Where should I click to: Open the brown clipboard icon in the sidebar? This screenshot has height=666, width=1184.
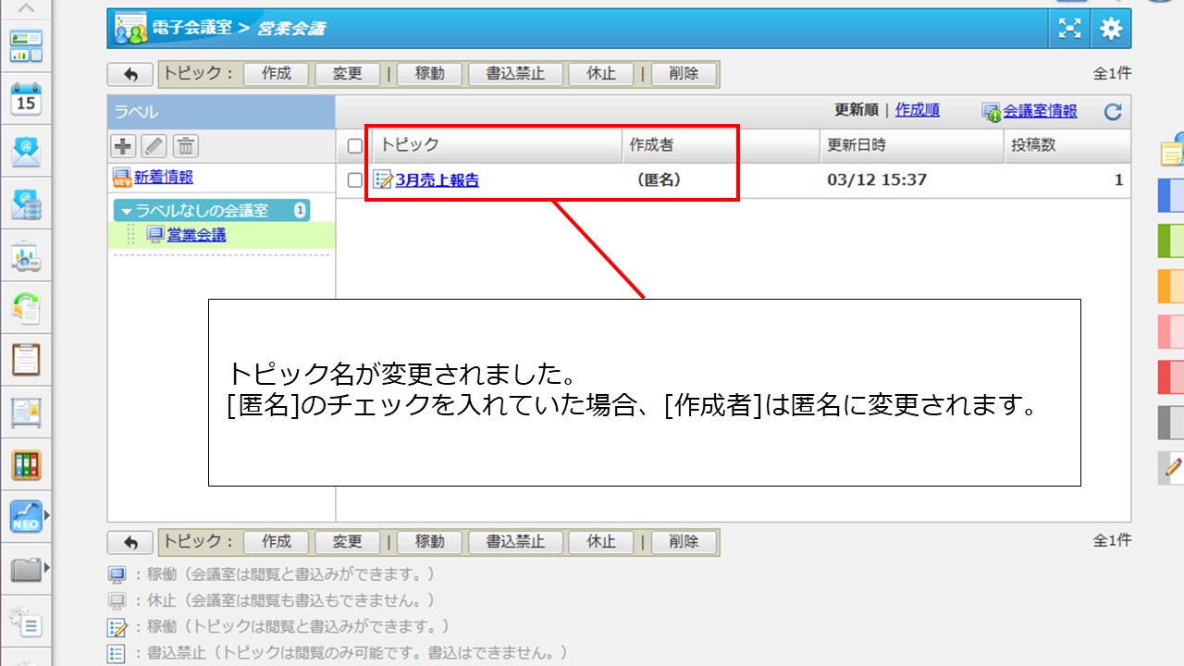click(x=26, y=360)
